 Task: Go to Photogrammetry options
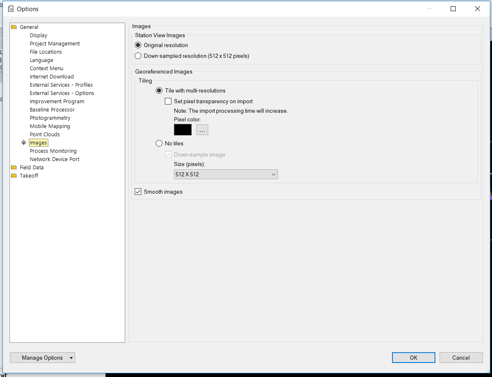50,118
